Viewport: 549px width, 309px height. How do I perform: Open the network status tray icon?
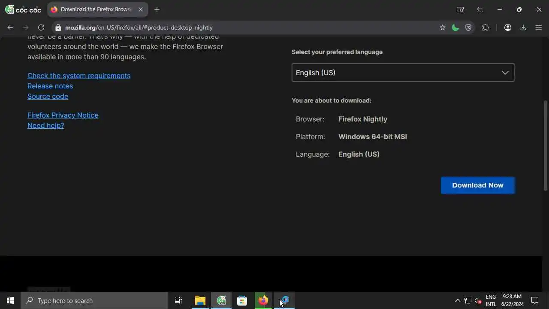click(468, 300)
